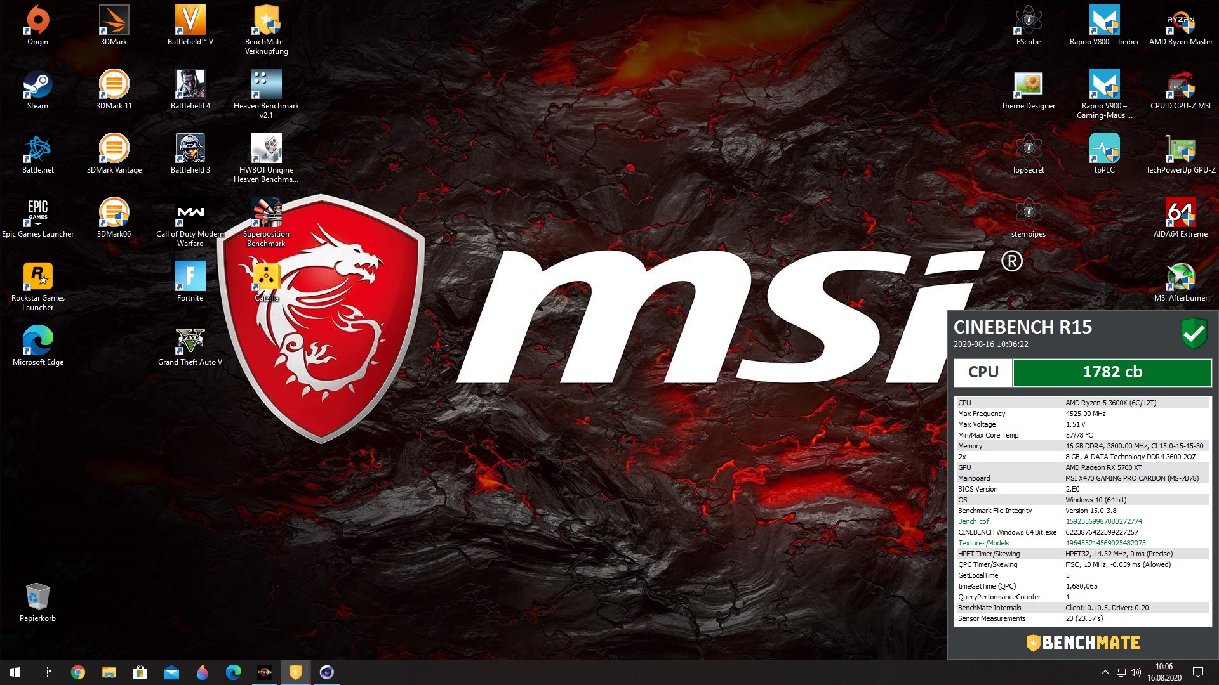Open the Windows Start menu

[x=15, y=672]
